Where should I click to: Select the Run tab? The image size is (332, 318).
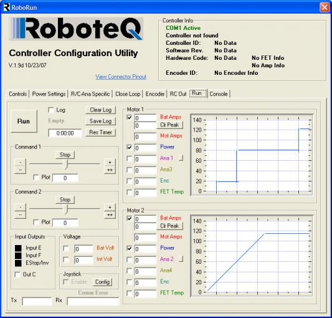(x=197, y=93)
